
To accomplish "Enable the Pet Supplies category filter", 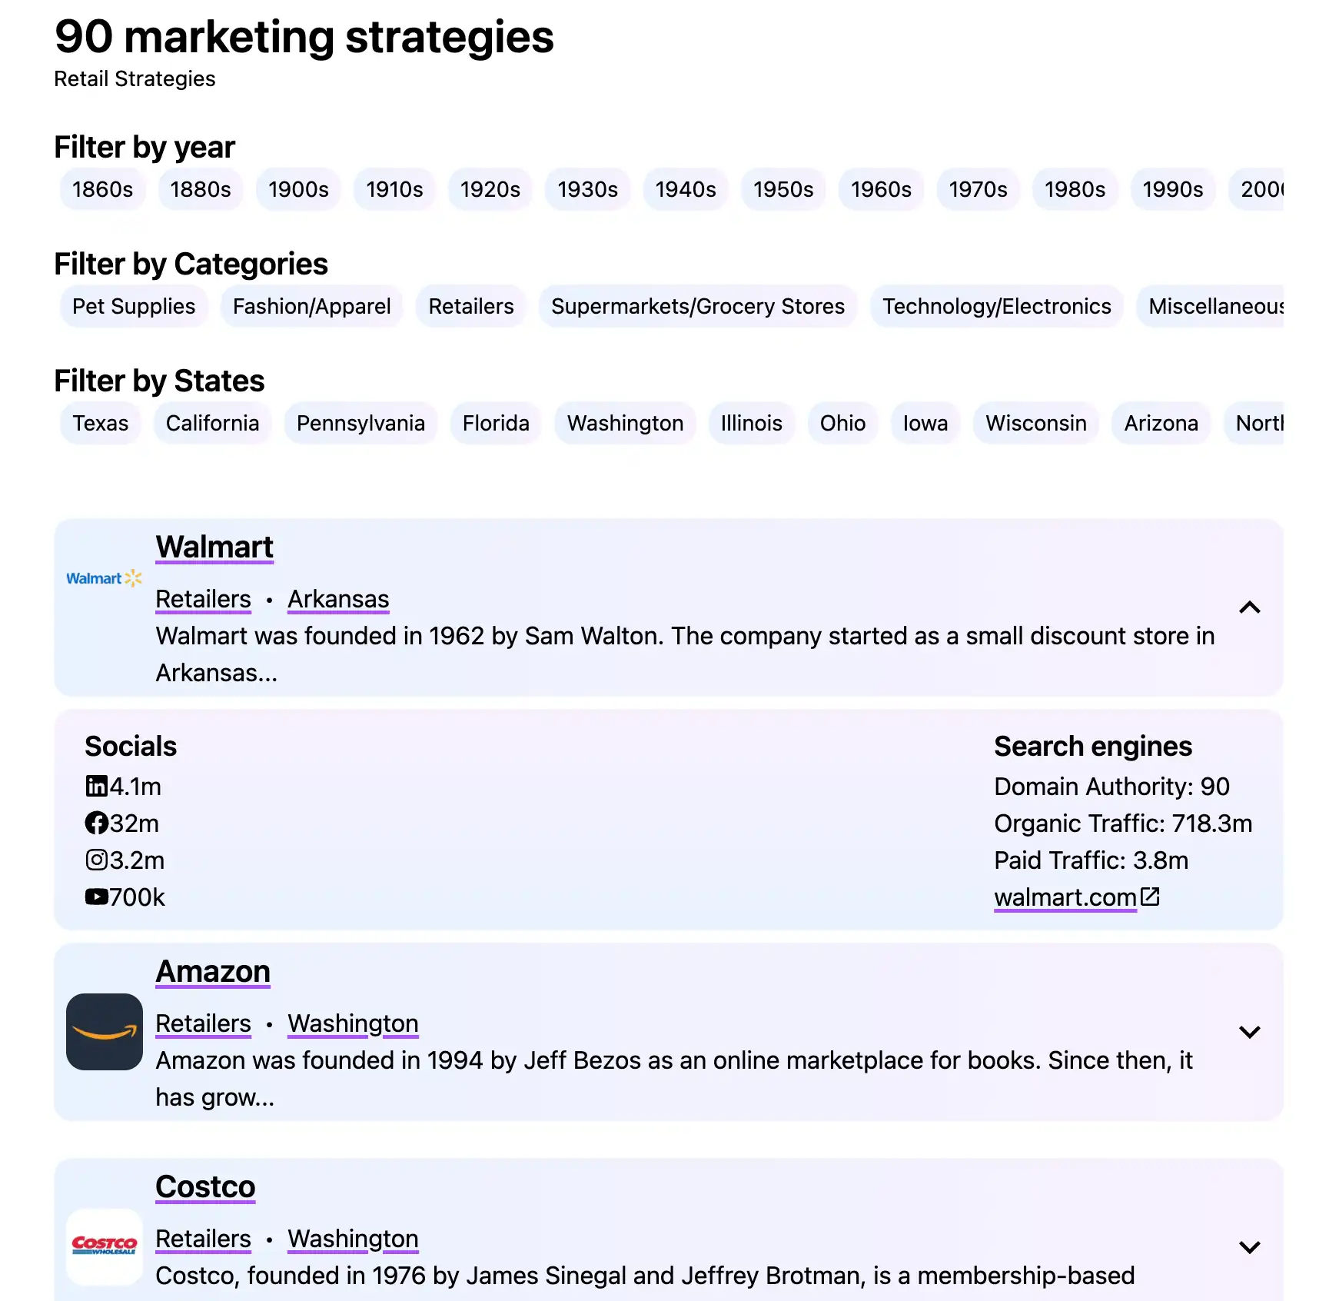I will (x=133, y=306).
